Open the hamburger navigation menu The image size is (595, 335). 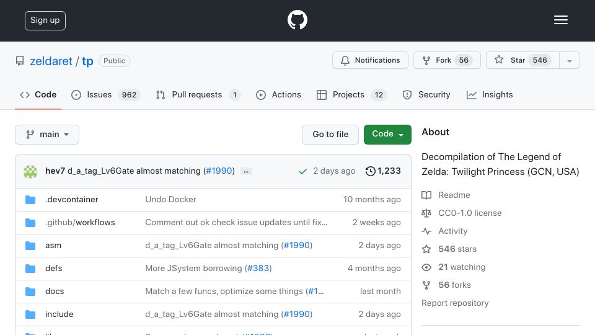(x=560, y=20)
